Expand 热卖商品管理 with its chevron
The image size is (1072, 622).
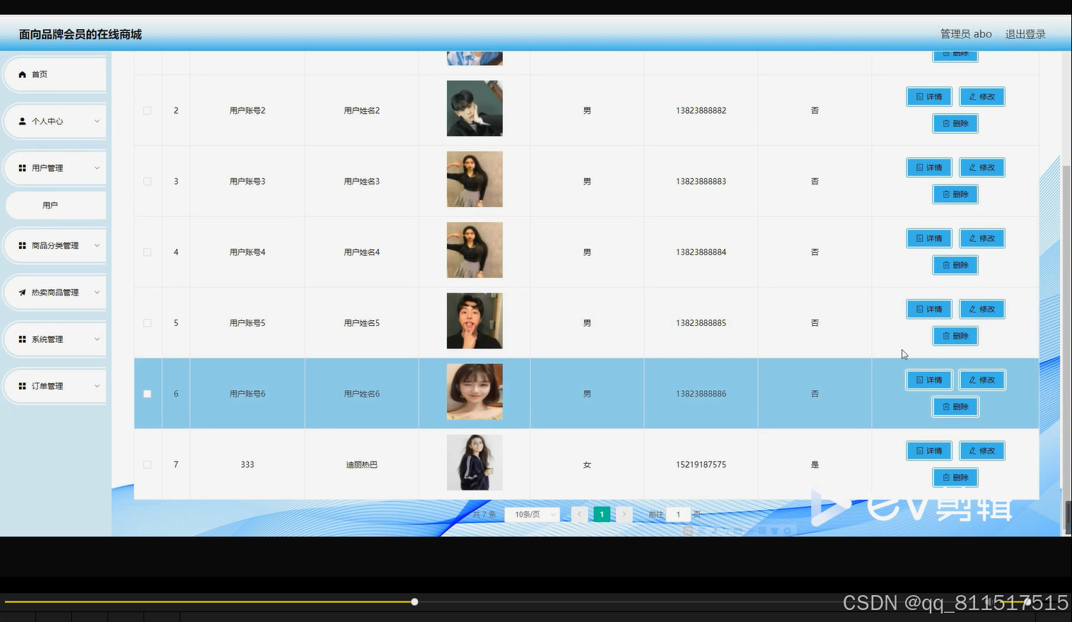coord(97,293)
